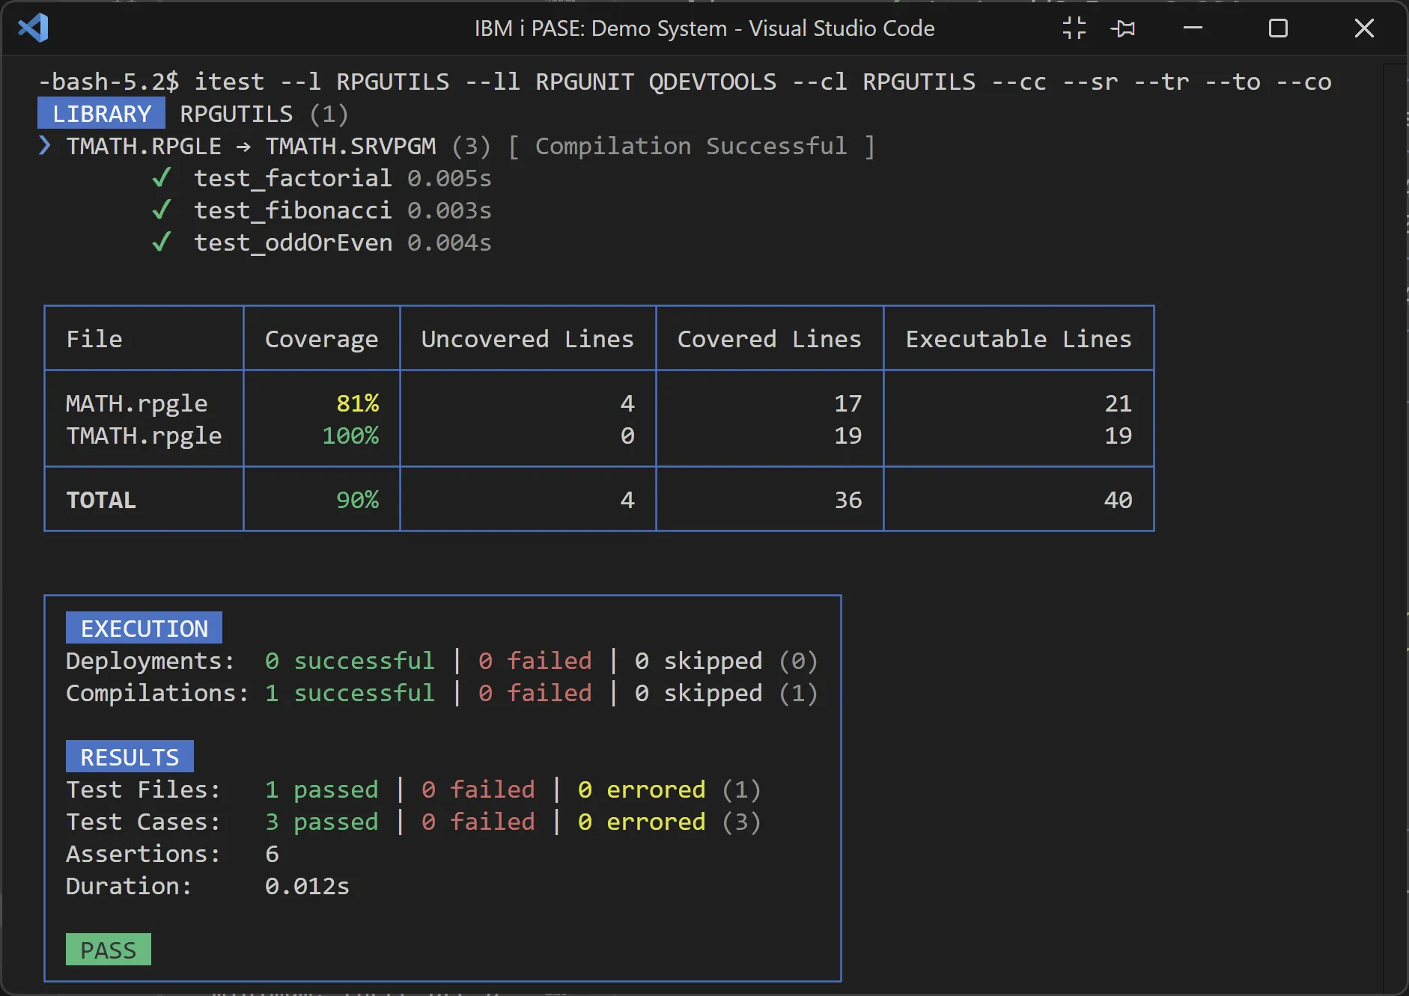The height and width of the screenshot is (996, 1409).
Task: Select TMATH.SRVPGM in the output line
Action: (350, 146)
